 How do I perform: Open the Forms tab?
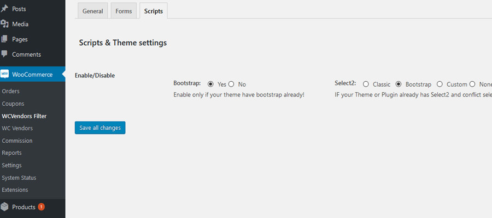[124, 11]
